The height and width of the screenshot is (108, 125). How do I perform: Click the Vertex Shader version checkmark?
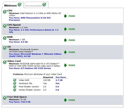click(x=15, y=90)
